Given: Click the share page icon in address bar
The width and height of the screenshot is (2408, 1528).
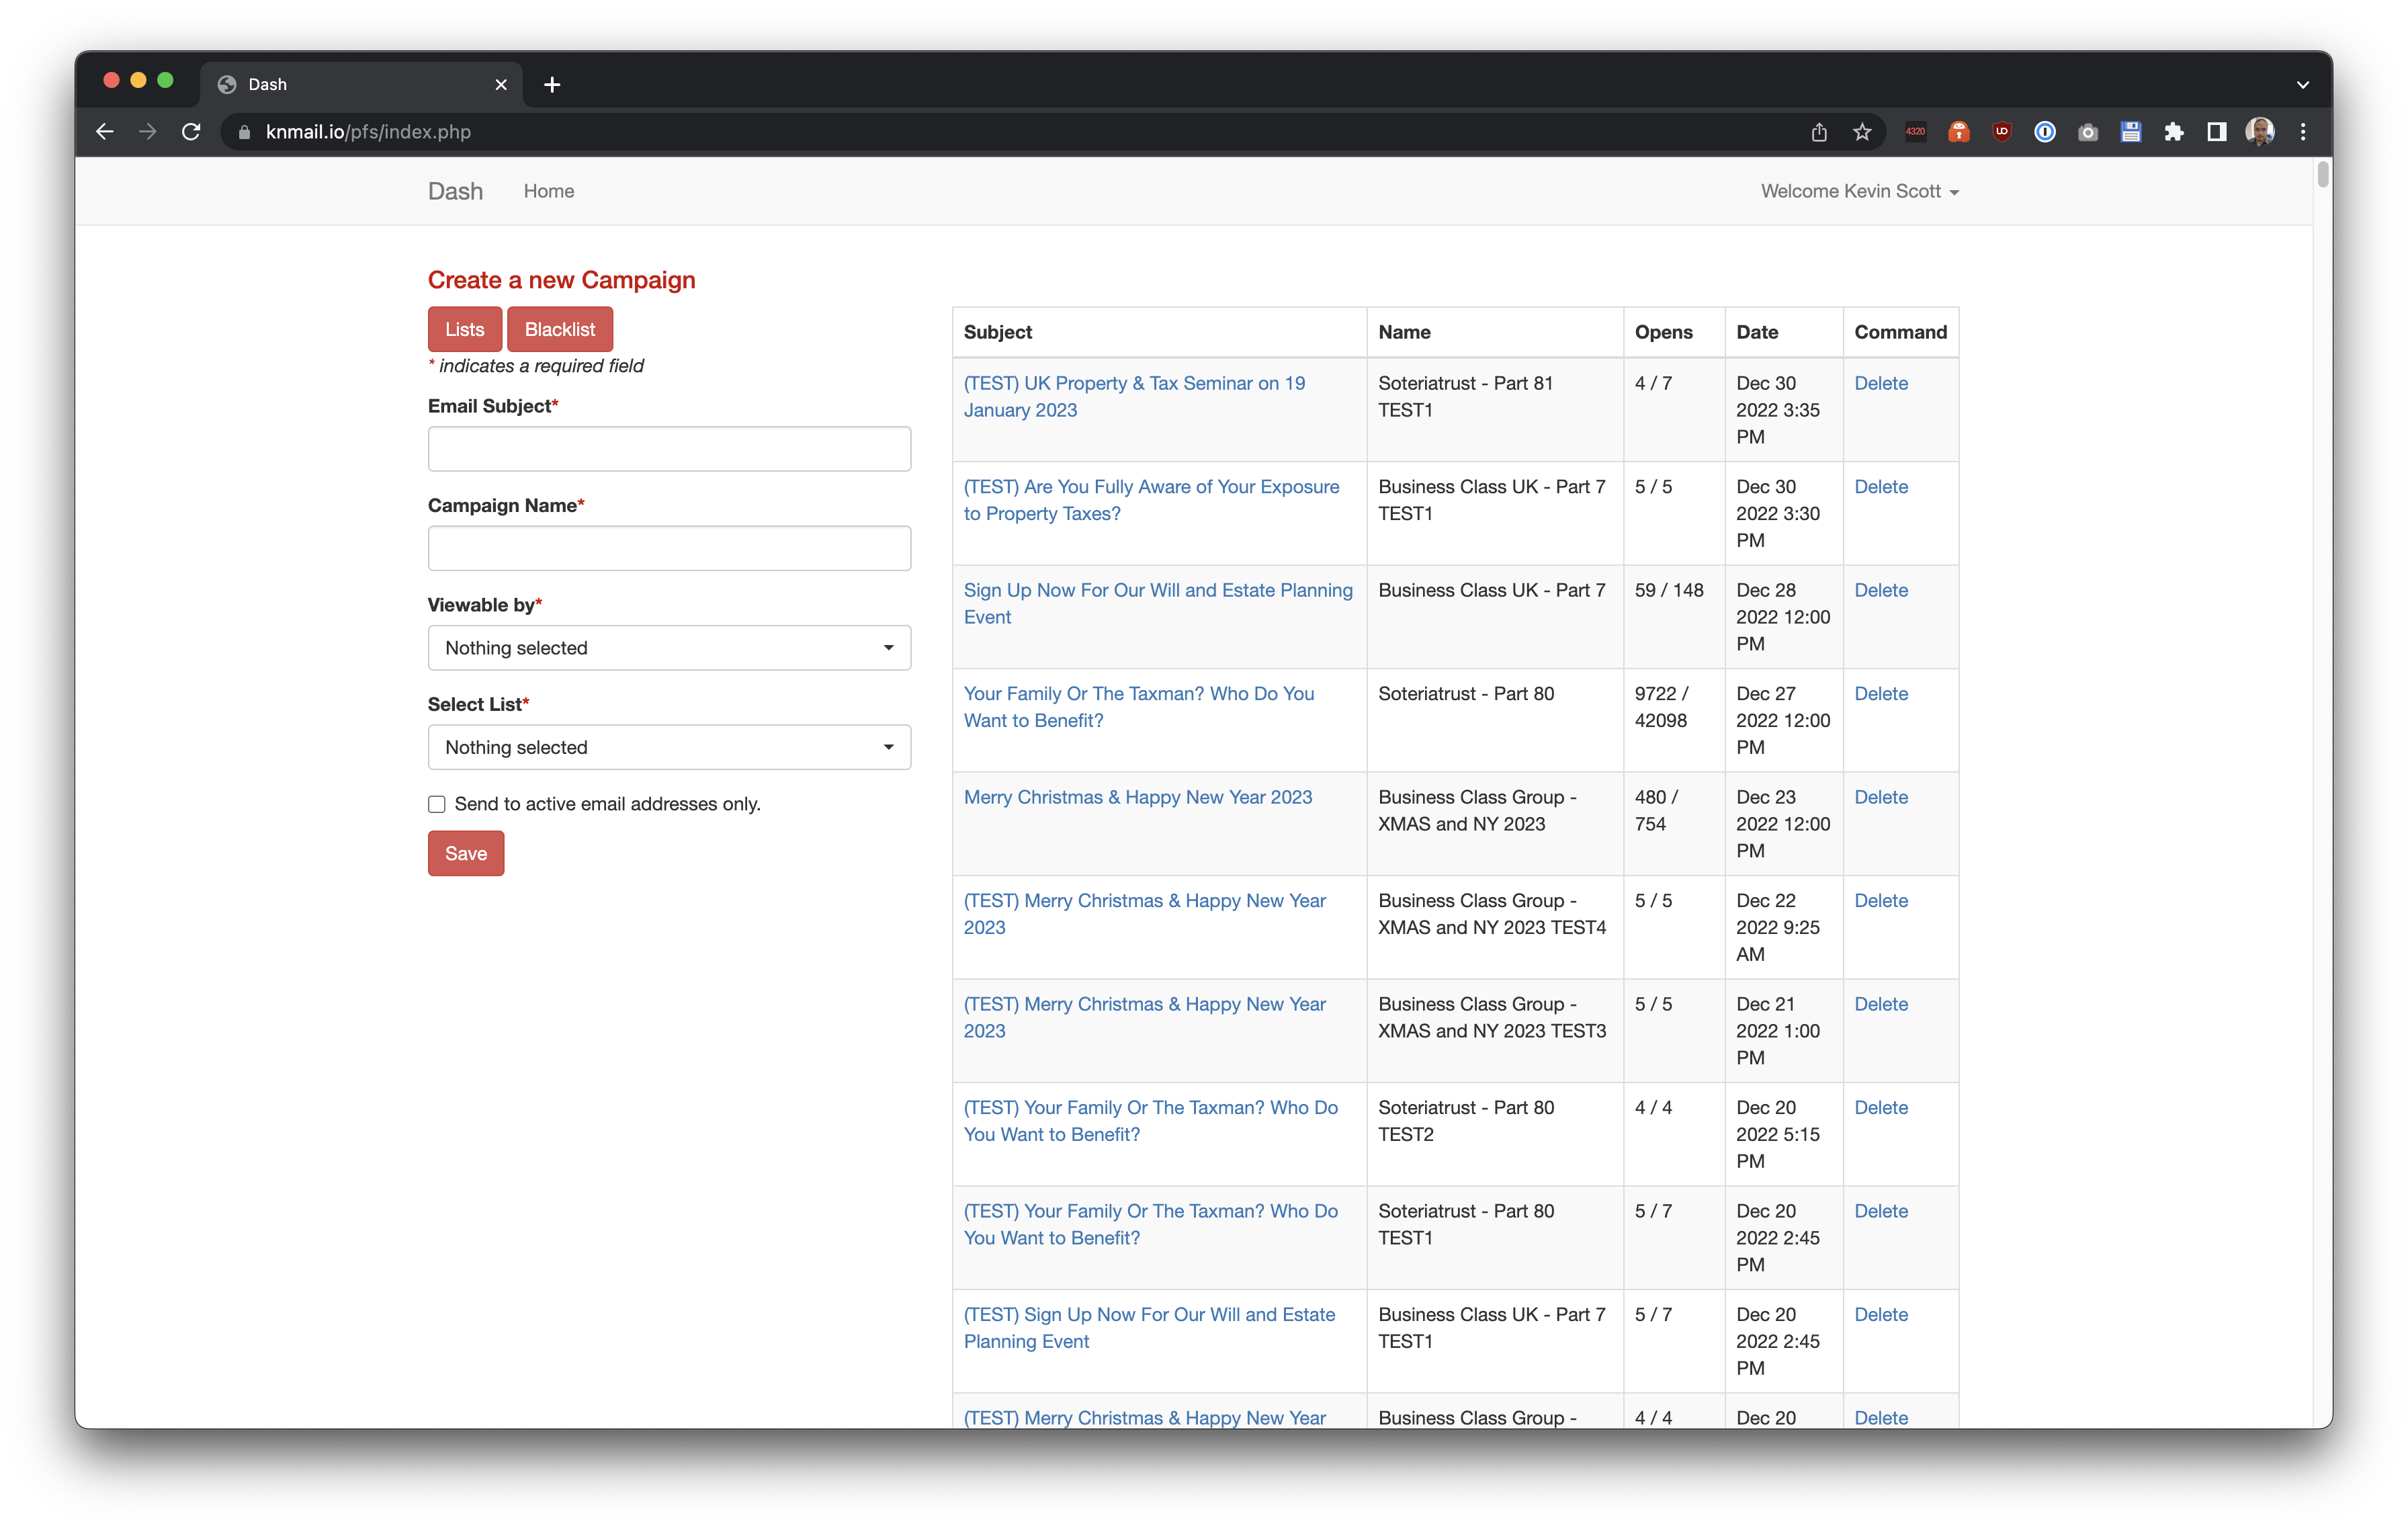Looking at the screenshot, I should point(1818,132).
